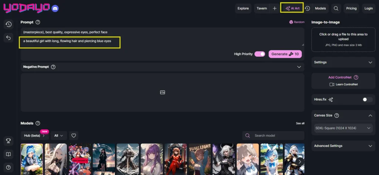The image size is (379, 175).
Task: Toggle the Hires.fix switch
Action: (368, 99)
